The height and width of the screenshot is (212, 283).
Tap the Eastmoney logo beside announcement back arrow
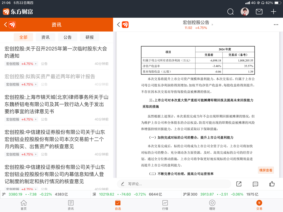click(125, 25)
